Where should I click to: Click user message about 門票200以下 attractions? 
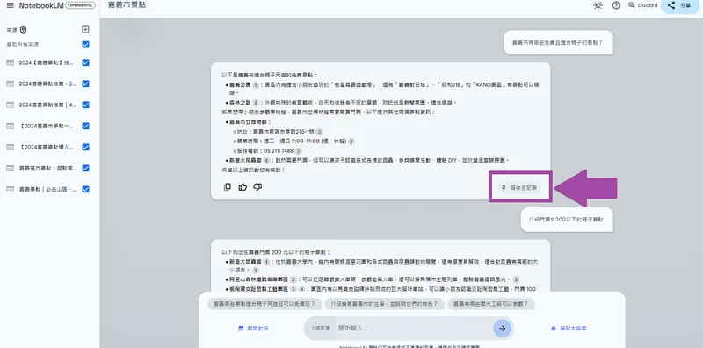pos(566,220)
